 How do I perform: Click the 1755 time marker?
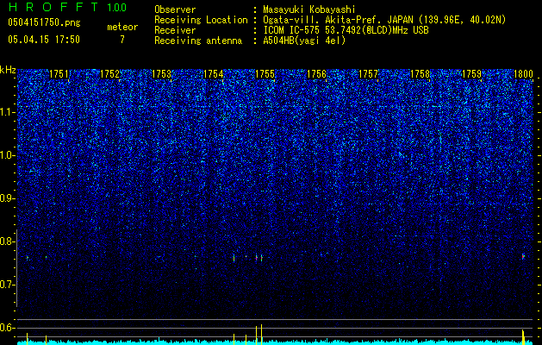pyautogui.click(x=265, y=74)
